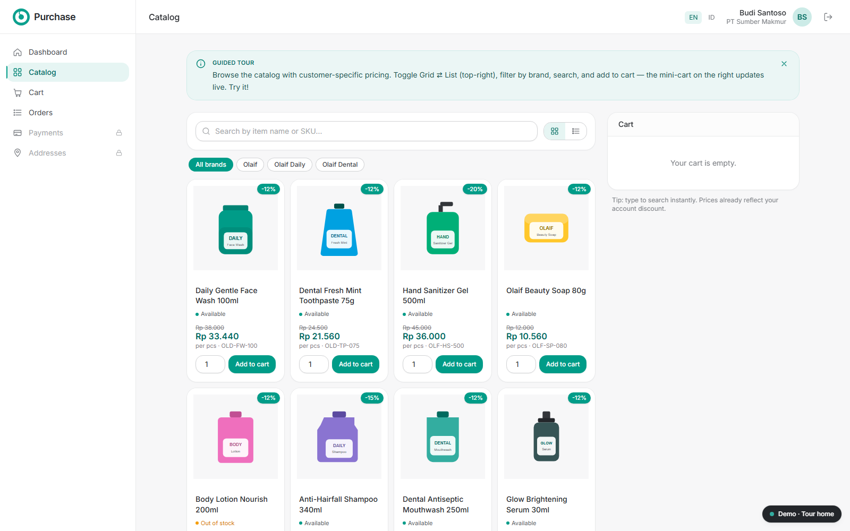
Task: Click the lock icon beside Addresses
Action: 119,153
